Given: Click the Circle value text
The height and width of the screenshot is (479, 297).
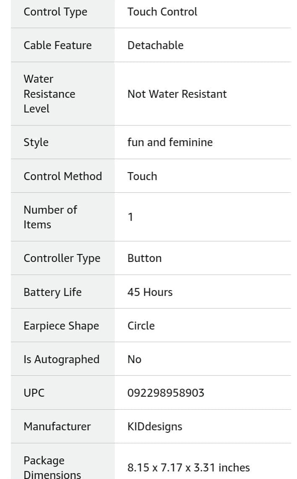Looking at the screenshot, I should pos(141,326).
